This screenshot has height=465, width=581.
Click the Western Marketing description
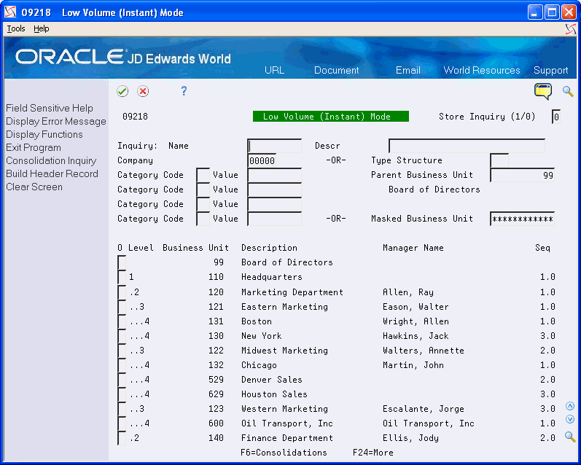pos(284,409)
